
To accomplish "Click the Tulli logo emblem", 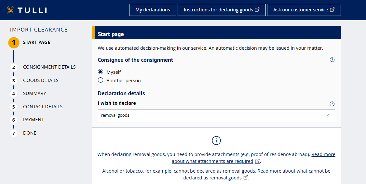I will [10, 10].
